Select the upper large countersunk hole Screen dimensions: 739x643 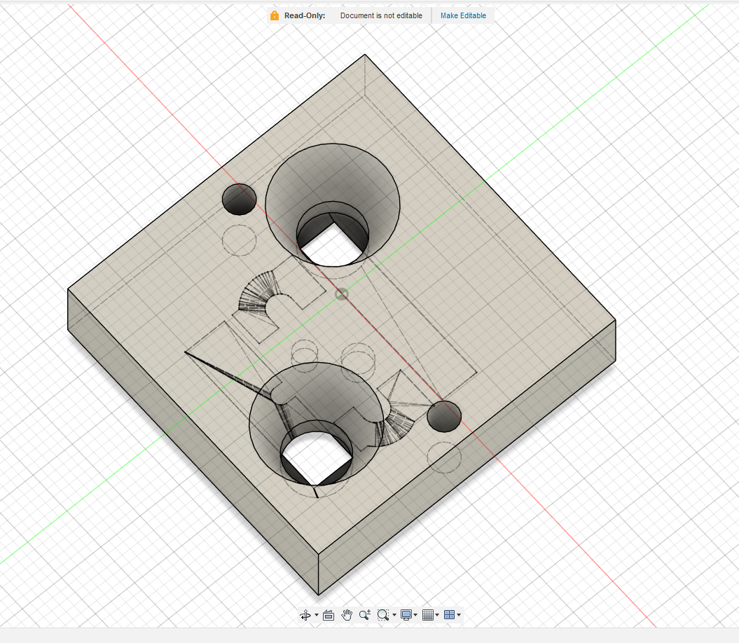click(333, 205)
